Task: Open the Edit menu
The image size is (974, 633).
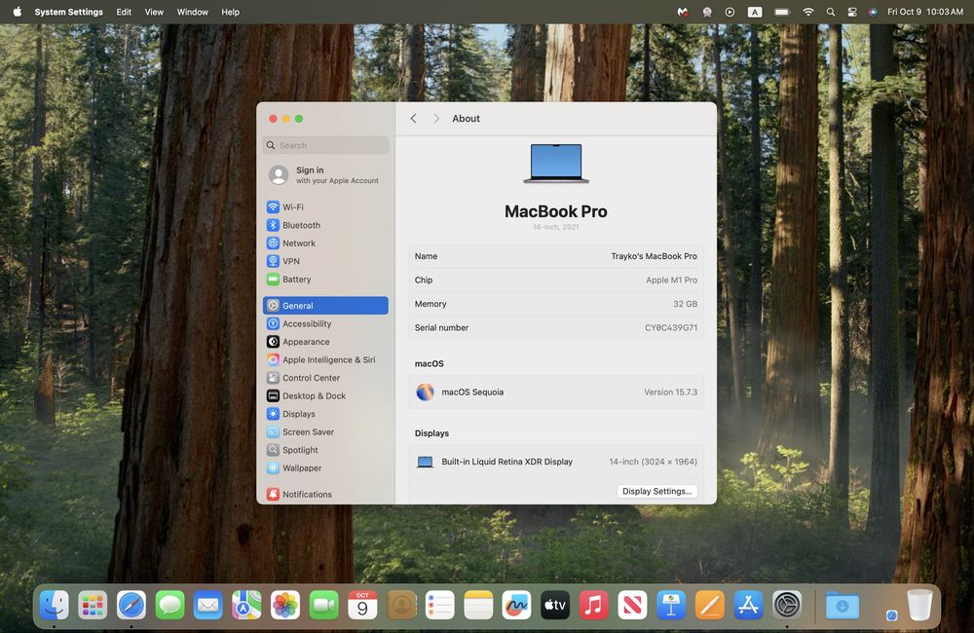Action: click(x=125, y=12)
